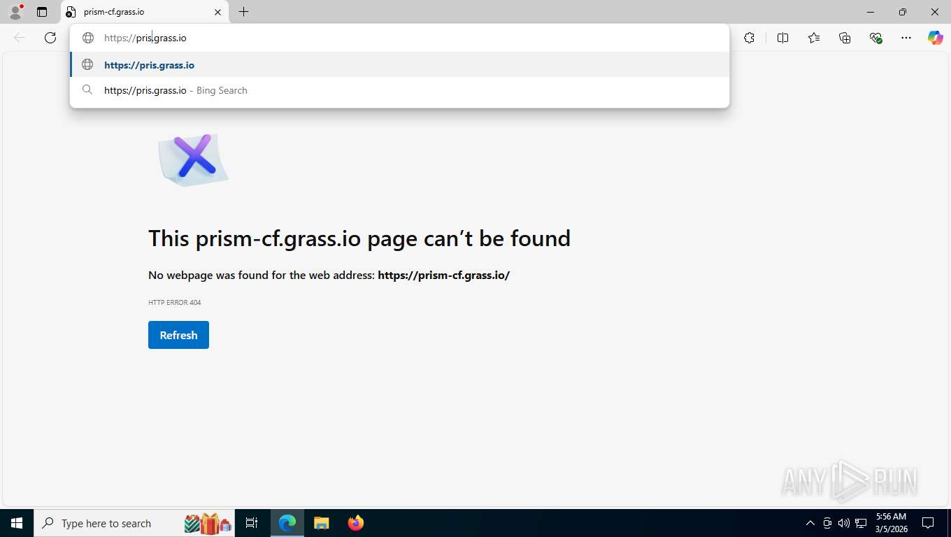Open Settings and more ellipsis
Screen dimensions: 951x537
tap(906, 38)
